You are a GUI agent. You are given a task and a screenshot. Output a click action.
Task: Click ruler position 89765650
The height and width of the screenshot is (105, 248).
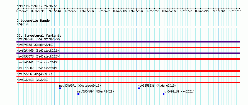[70, 11]
